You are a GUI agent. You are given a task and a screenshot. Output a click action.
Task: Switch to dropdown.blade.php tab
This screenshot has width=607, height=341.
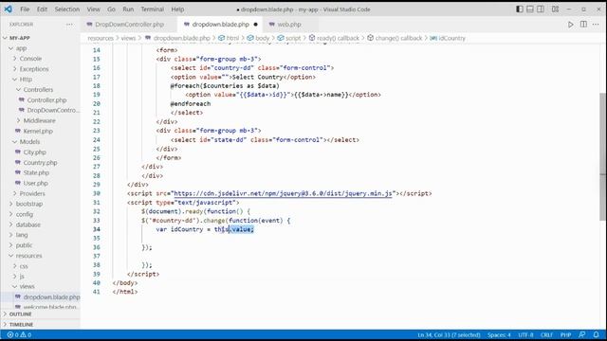[x=220, y=25]
